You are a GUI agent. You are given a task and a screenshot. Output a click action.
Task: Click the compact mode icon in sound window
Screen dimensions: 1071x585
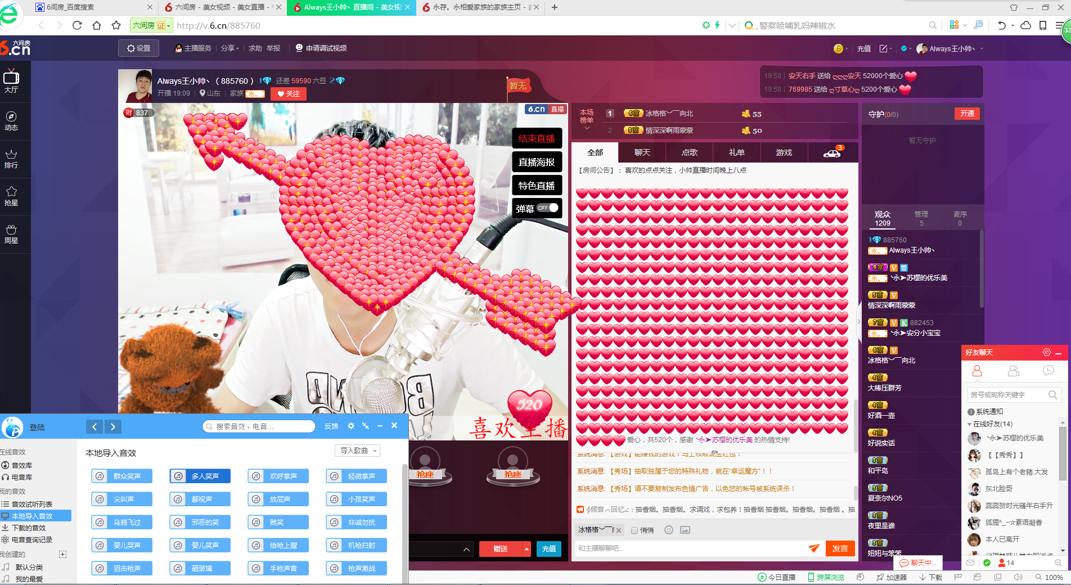[x=366, y=426]
